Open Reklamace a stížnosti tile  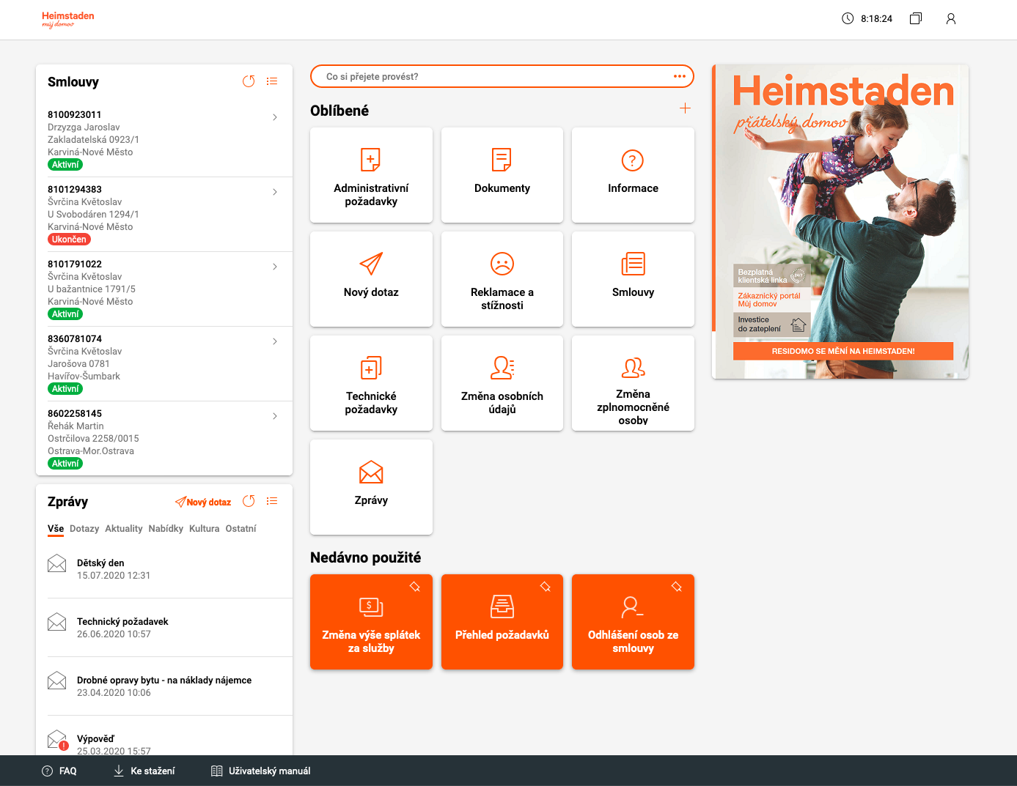[x=502, y=279]
